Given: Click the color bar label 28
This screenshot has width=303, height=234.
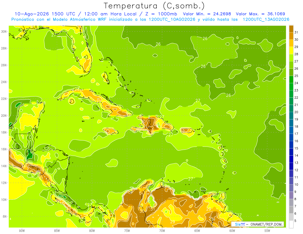Looking at the screenshot, I should (x=296, y=54).
